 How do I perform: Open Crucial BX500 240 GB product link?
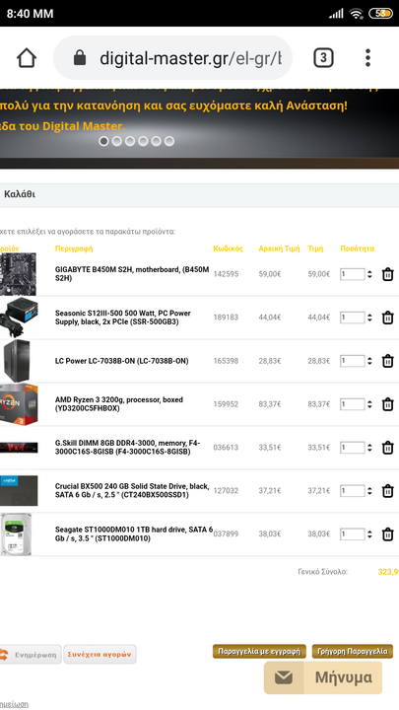point(132,491)
